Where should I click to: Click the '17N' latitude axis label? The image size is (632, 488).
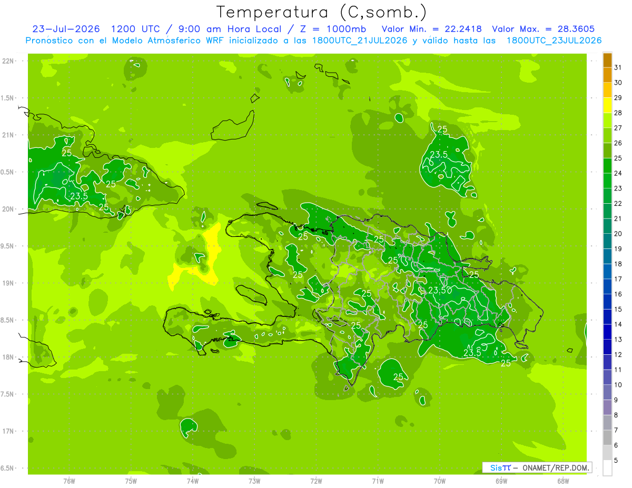click(8, 431)
